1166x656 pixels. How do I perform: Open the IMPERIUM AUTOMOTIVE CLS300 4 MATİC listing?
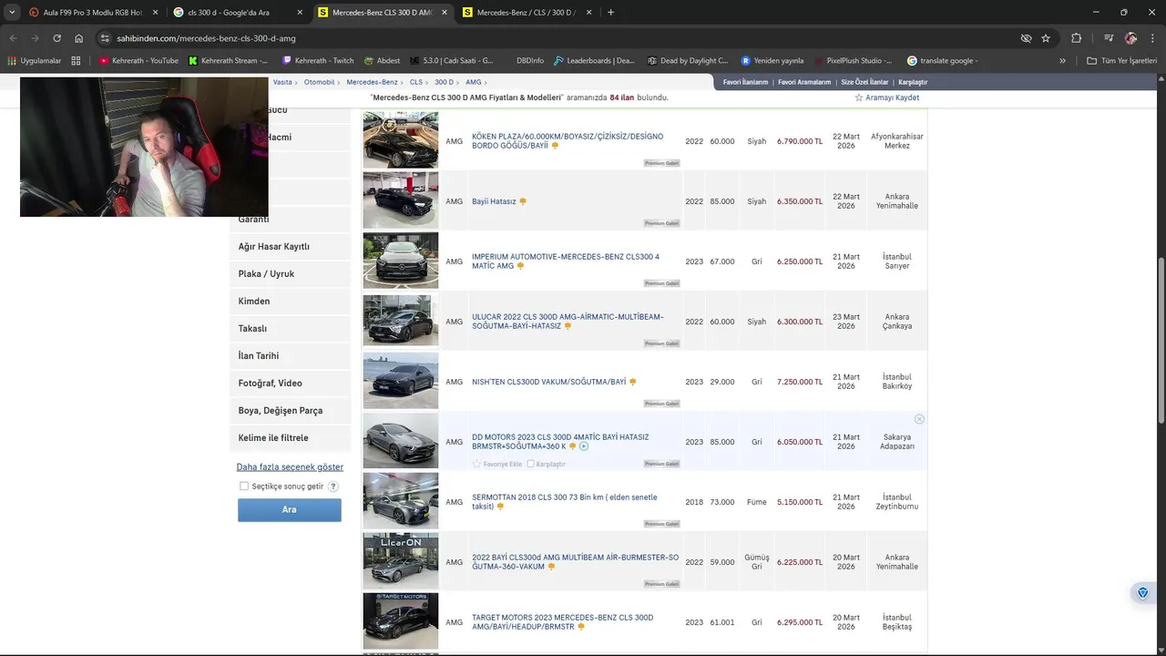coord(566,261)
